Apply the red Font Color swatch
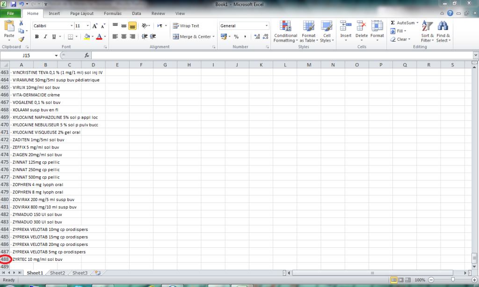The height and width of the screenshot is (287, 479). [x=99, y=36]
